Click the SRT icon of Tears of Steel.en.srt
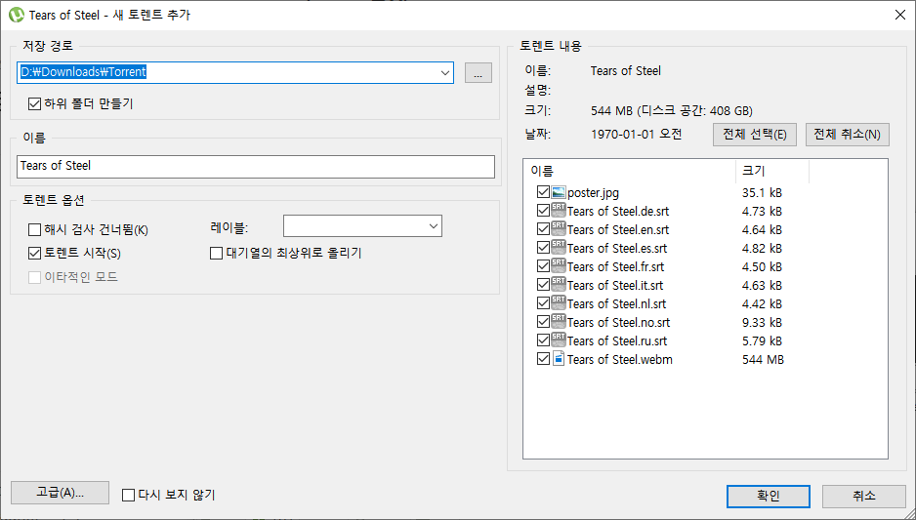The image size is (916, 520). click(559, 229)
